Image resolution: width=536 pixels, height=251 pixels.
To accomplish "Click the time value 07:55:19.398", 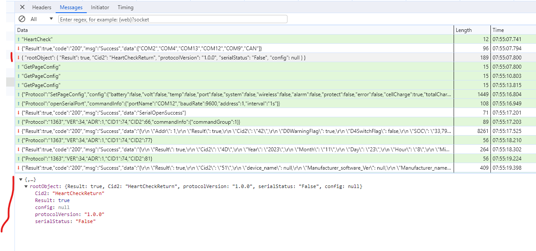I will point(507,168).
